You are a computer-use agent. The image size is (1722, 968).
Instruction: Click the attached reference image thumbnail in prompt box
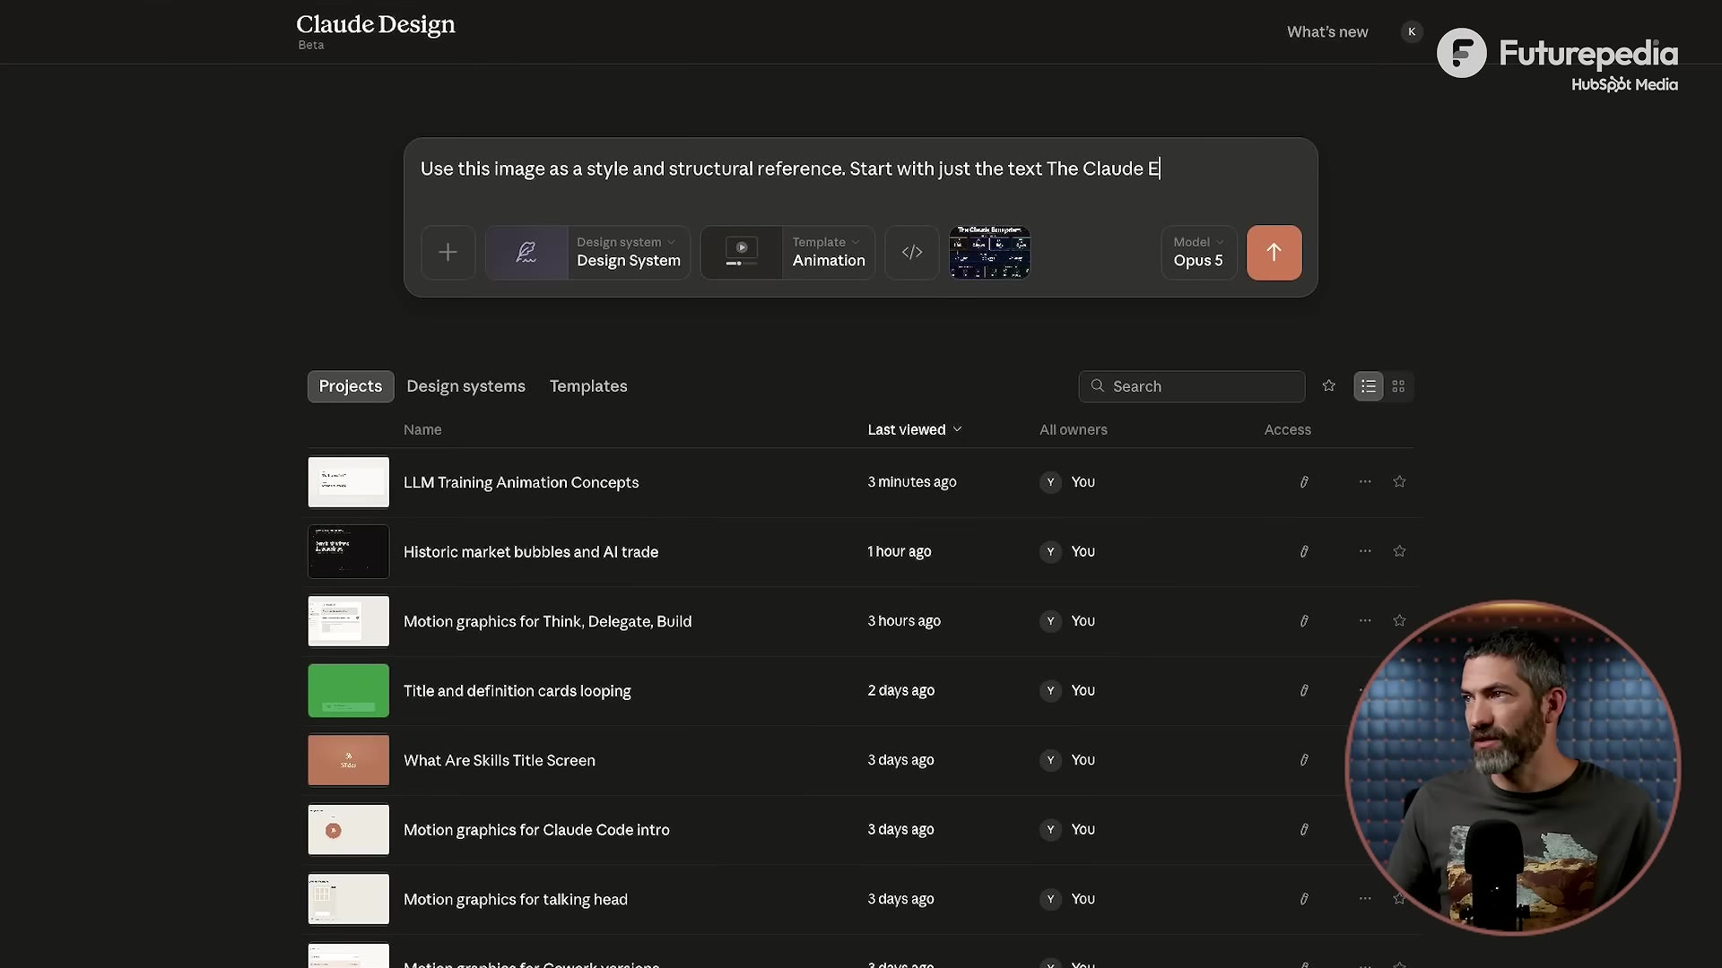[x=989, y=253]
